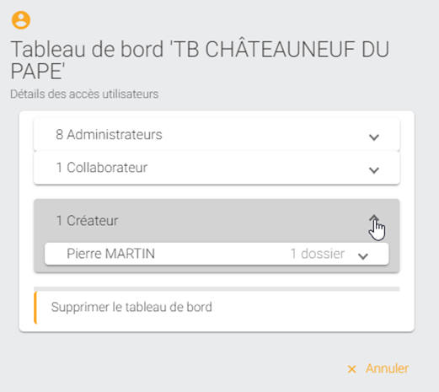Click the gray divider line above Supprimer
This screenshot has width=439, height=392.
[217, 289]
